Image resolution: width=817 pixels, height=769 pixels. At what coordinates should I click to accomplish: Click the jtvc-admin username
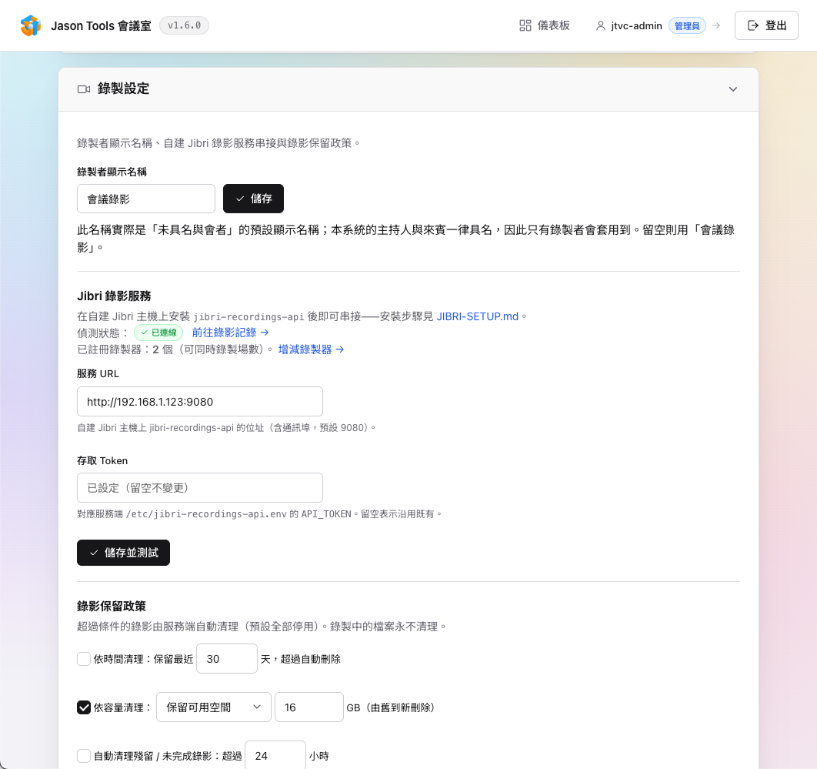coord(636,25)
